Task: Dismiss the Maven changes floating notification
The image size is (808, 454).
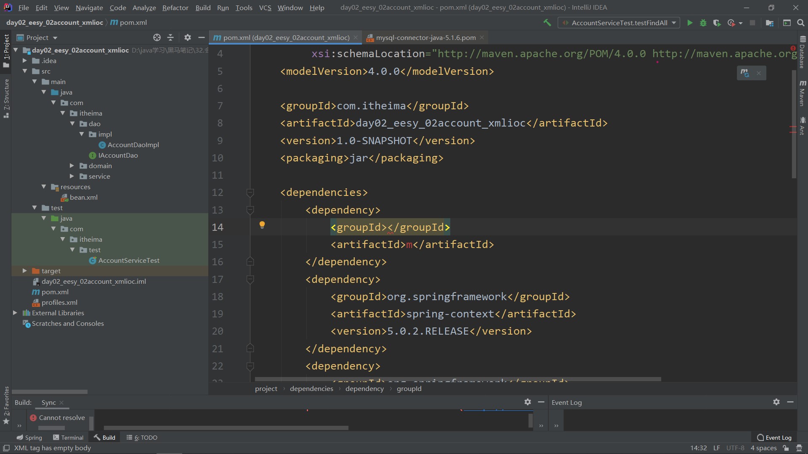Action: pyautogui.click(x=759, y=73)
